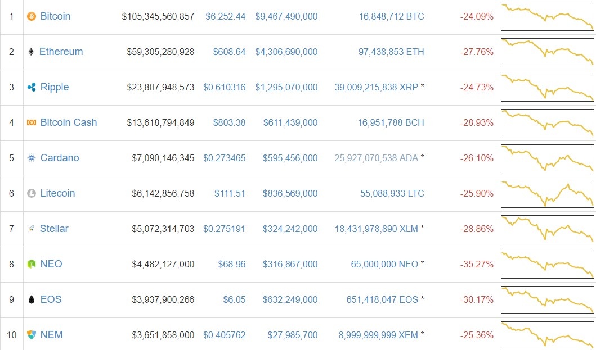Click the orange Bitcoin coin icon

point(32,16)
